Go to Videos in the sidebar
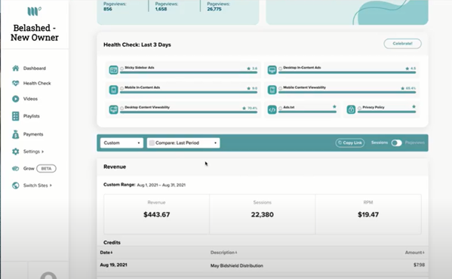 coord(30,99)
